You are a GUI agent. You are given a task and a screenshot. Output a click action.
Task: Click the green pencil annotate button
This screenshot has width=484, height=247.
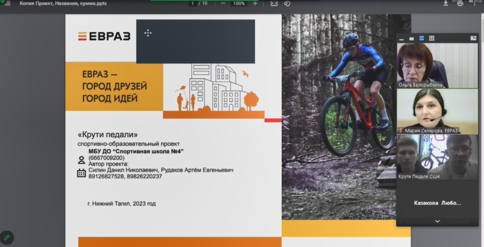7,237
